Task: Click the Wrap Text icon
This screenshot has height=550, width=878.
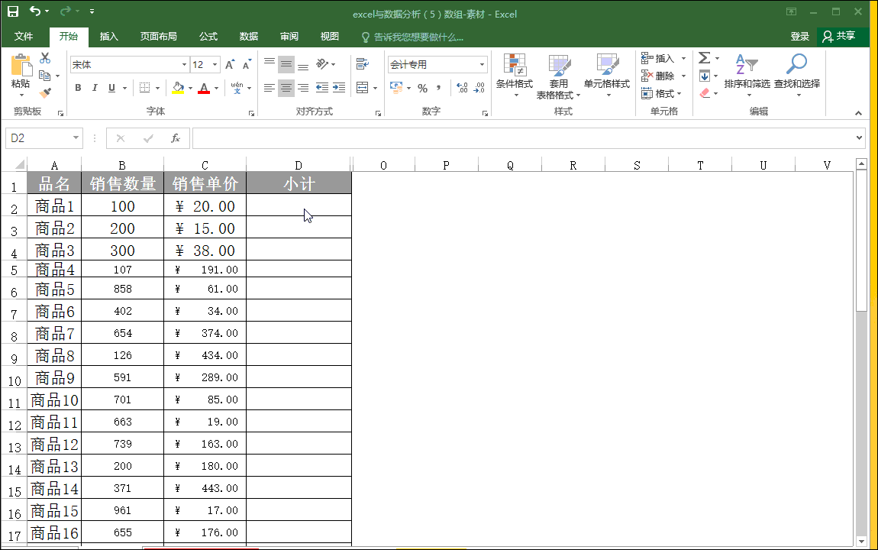Action: pos(363,64)
